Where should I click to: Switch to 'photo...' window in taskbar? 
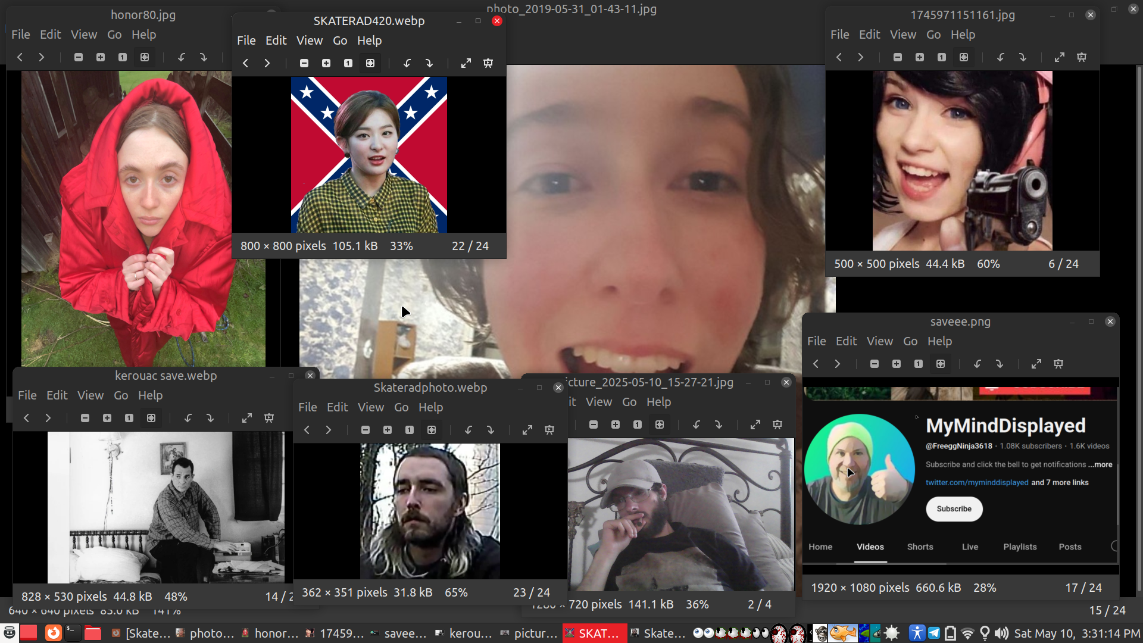pos(206,633)
